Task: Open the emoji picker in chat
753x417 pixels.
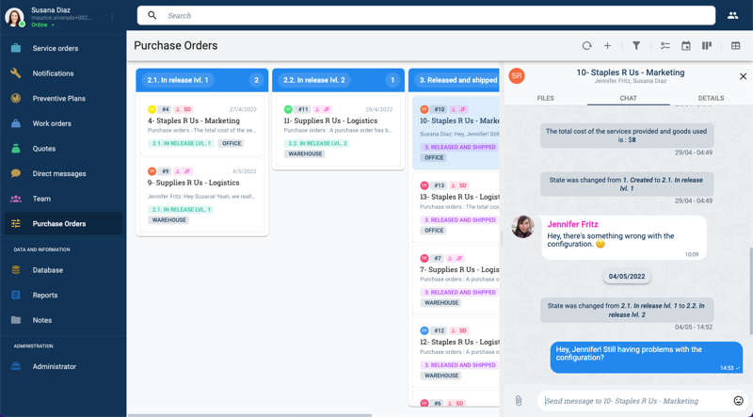Action: point(738,401)
